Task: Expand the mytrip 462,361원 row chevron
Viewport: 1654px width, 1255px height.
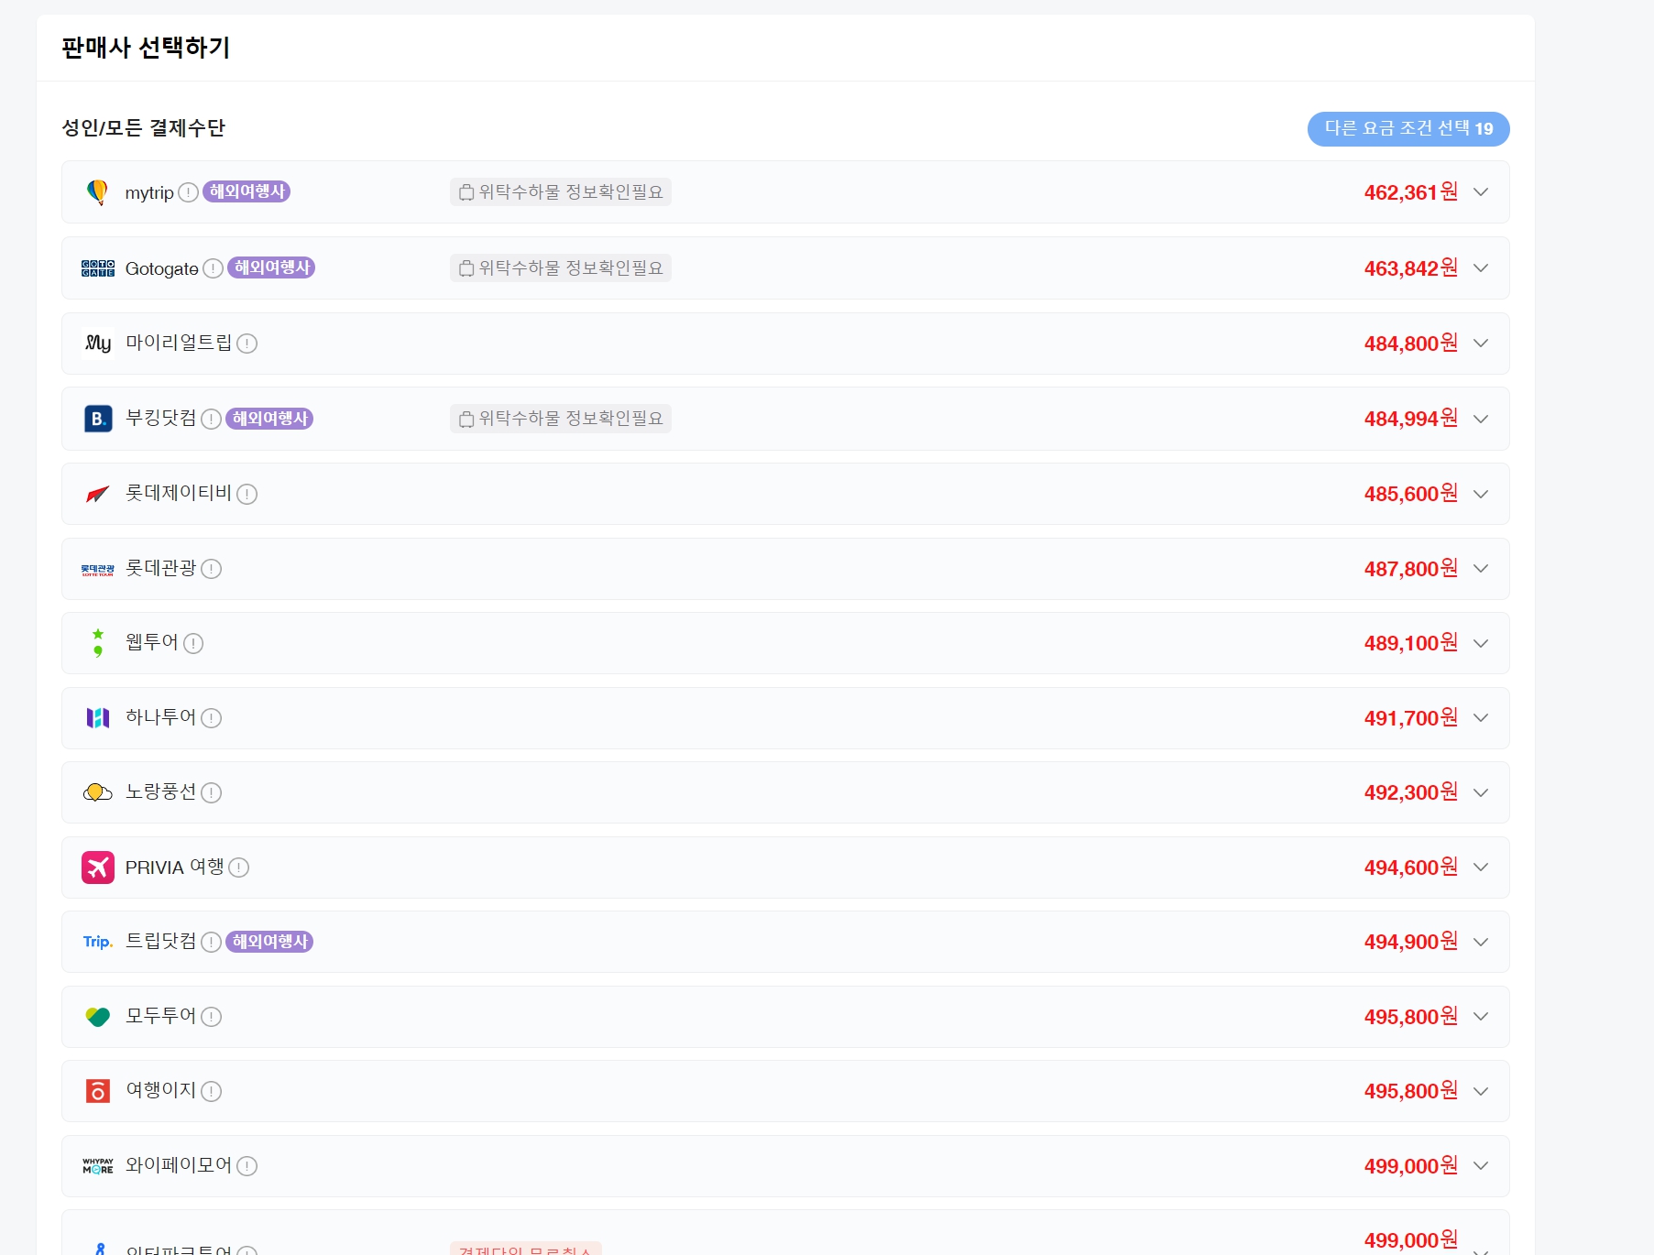Action: 1481,192
